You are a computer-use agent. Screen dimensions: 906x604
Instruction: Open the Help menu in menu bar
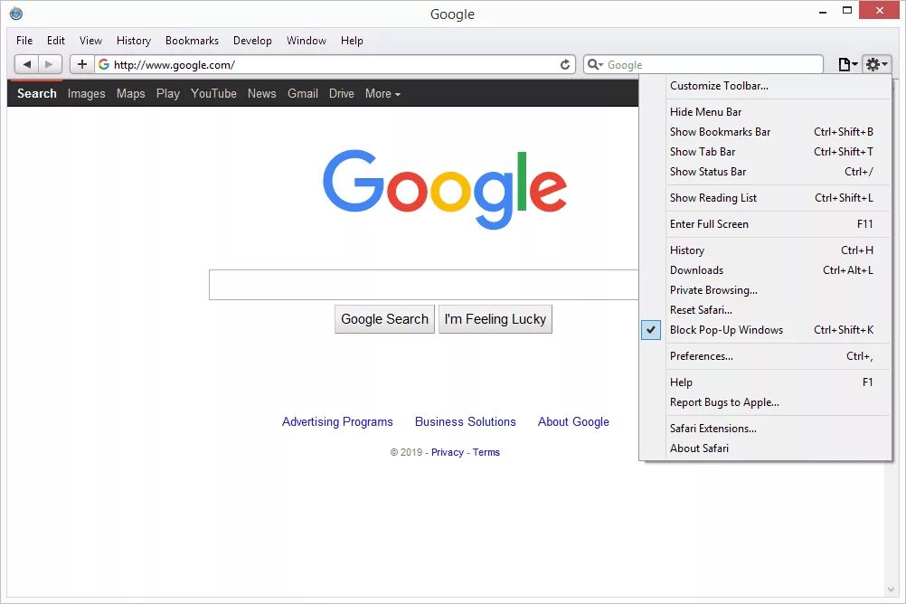352,41
